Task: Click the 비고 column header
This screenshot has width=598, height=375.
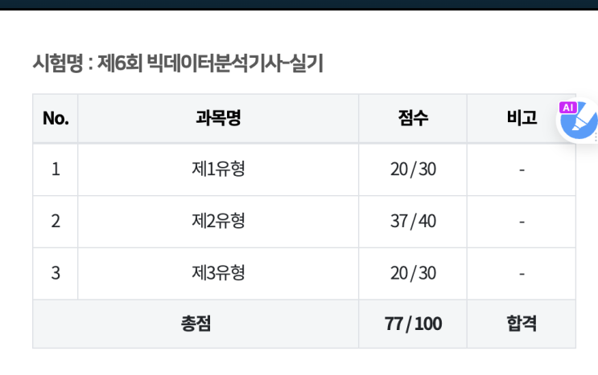Action: tap(522, 118)
